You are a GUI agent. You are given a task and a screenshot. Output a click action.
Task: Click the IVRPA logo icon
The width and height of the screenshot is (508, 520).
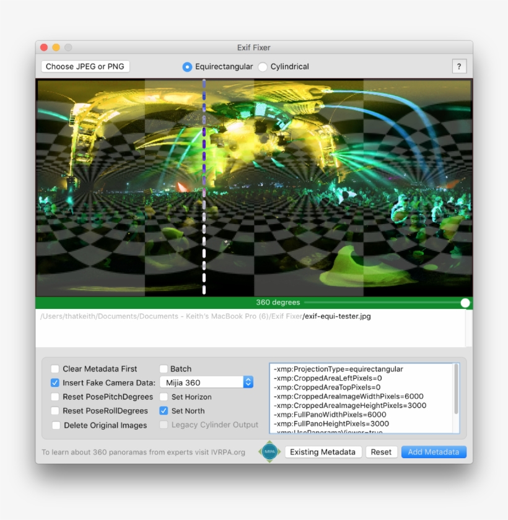coord(269,452)
